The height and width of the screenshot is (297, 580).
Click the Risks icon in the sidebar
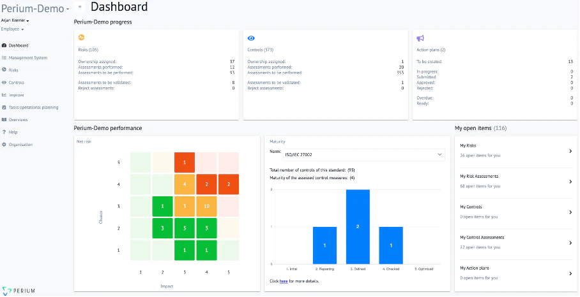[x=4, y=70]
